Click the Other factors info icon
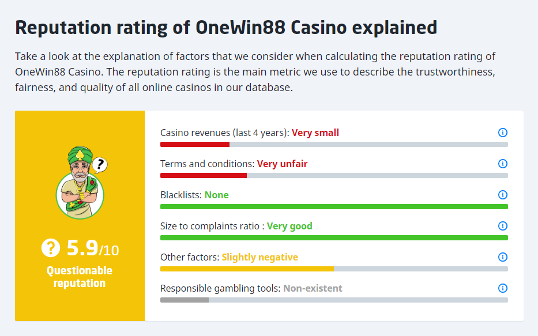Image resolution: width=538 pixels, height=336 pixels. 502,257
